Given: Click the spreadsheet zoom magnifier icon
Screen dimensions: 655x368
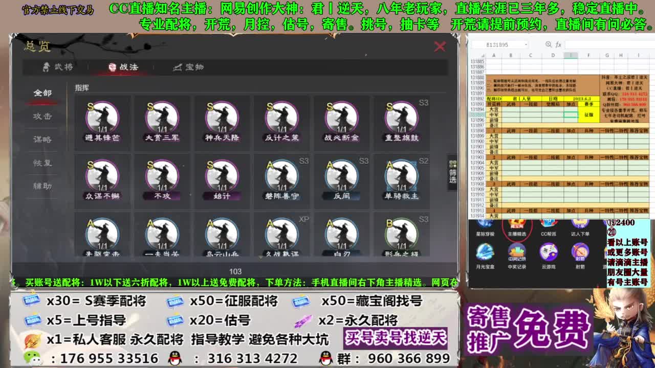Looking at the screenshot, I should (549, 45).
